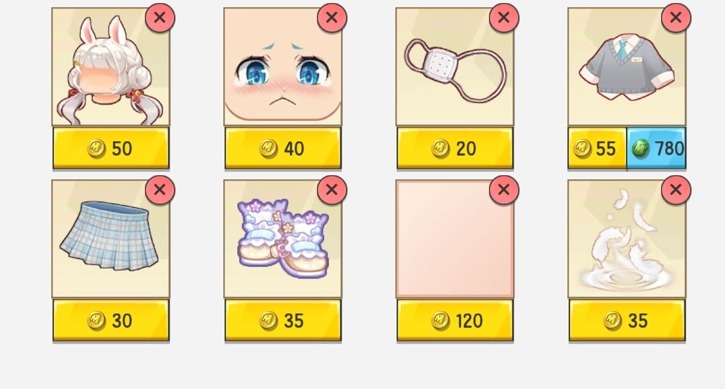
Task: Select the eye patch accessory item
Action: pos(455,66)
